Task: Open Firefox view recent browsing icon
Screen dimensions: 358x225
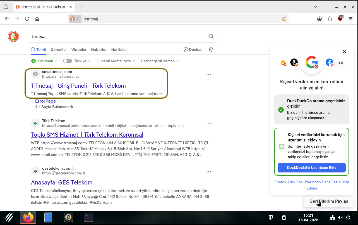Action: click(x=6, y=7)
